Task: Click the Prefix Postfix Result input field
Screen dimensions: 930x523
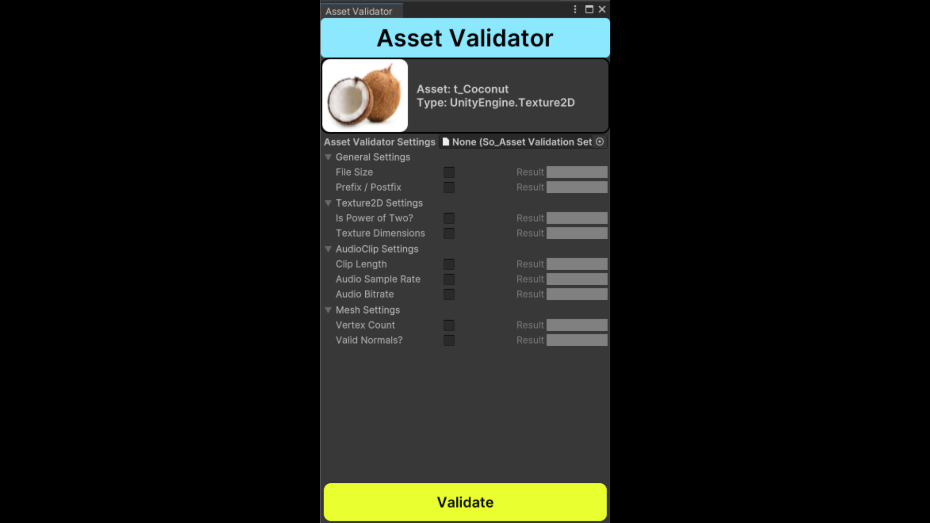Action: [x=577, y=187]
